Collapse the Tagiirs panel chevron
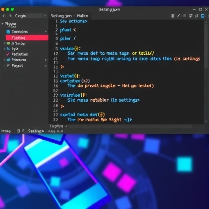The width and height of the screenshot is (209, 209). 67,127
